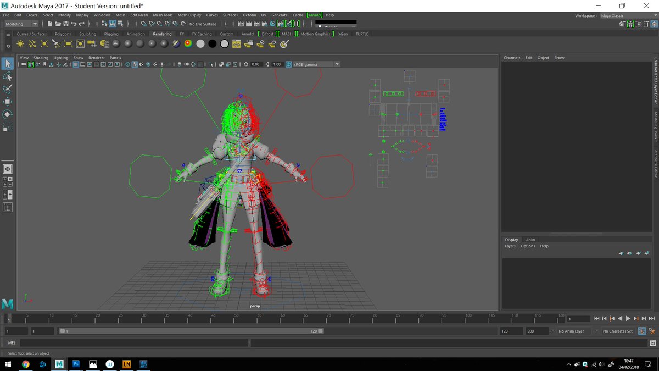The width and height of the screenshot is (659, 371).
Task: Create a spot light from the shelf
Action: [56, 43]
